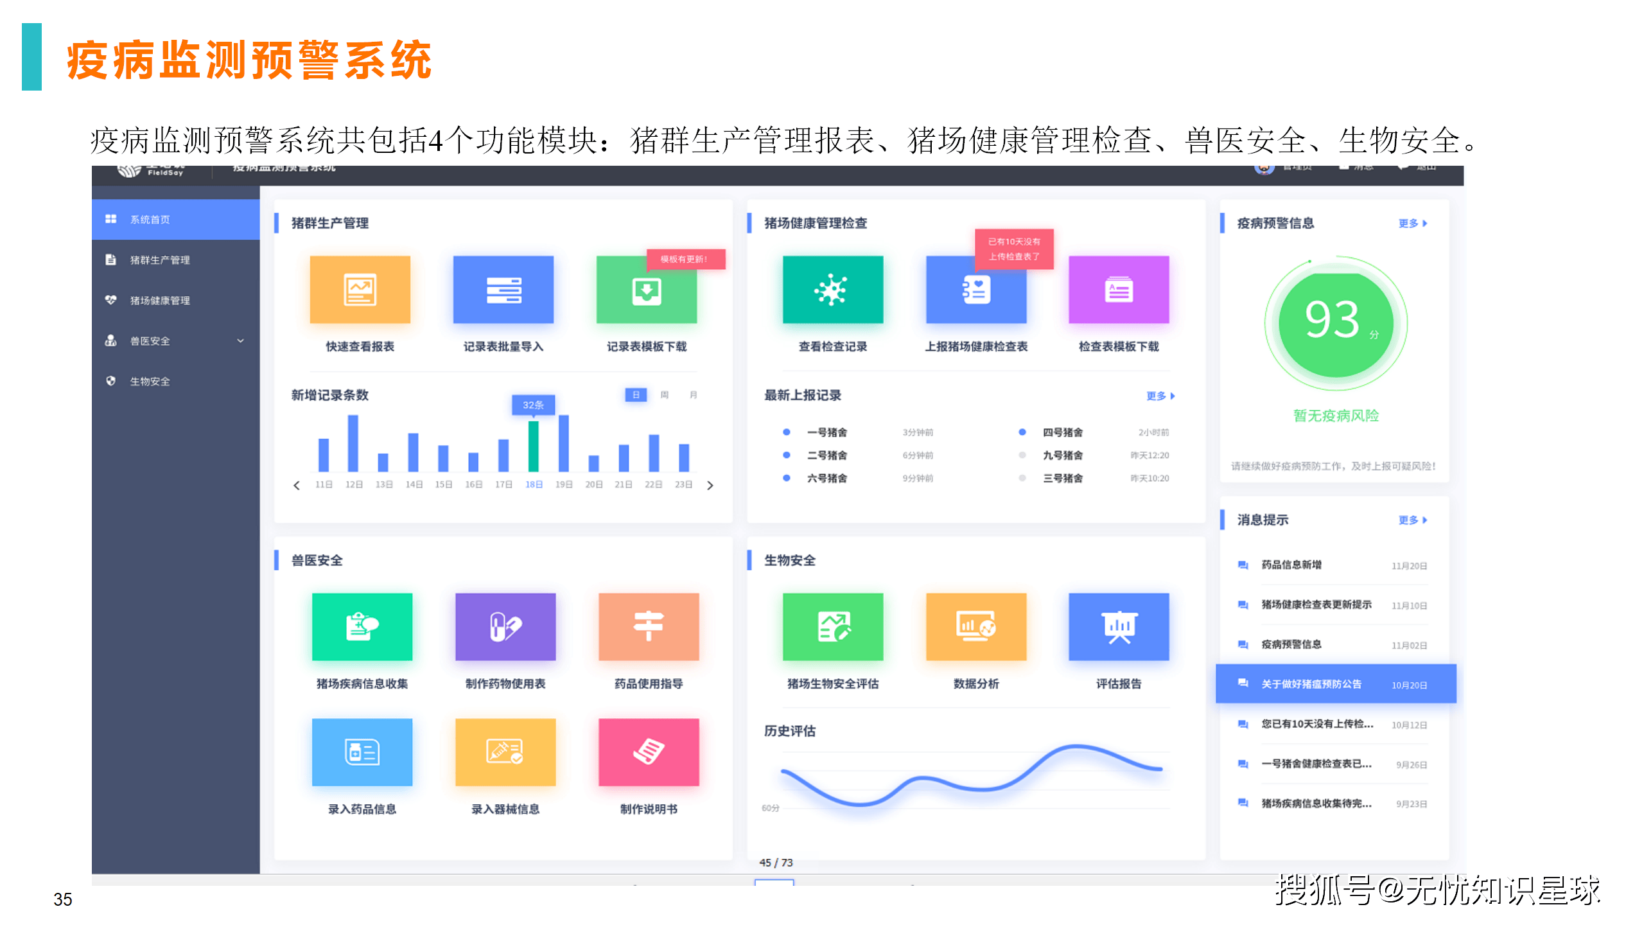The width and height of the screenshot is (1644, 925).
Task: Switch record chart to 周 view
Action: (x=665, y=395)
